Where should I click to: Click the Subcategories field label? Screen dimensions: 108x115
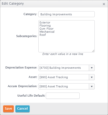[x=27, y=36]
